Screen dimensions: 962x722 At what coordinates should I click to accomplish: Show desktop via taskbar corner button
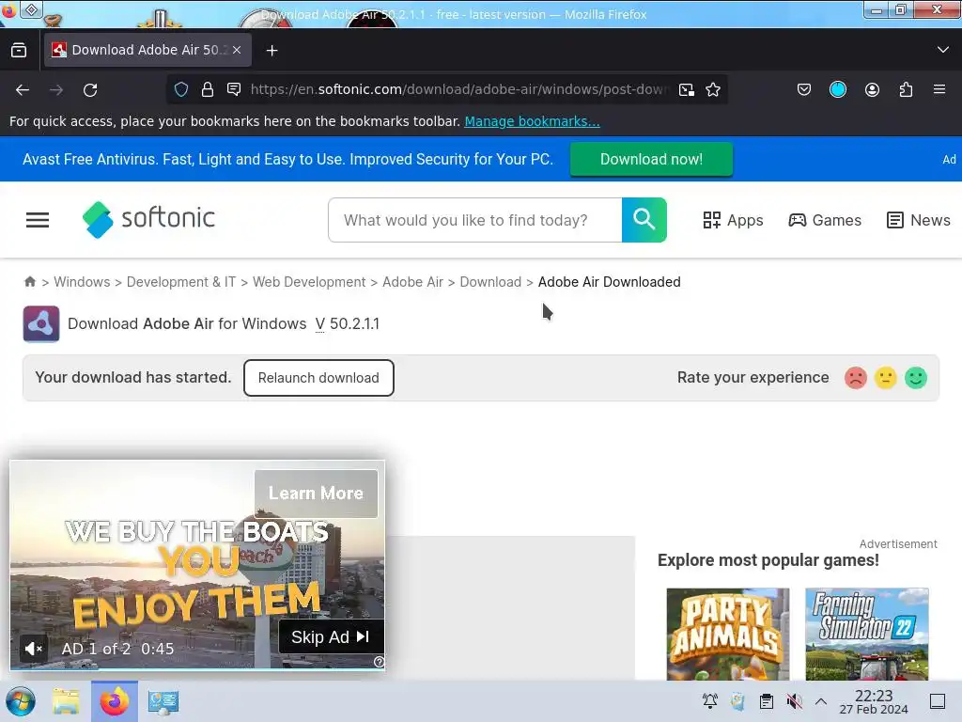938,701
